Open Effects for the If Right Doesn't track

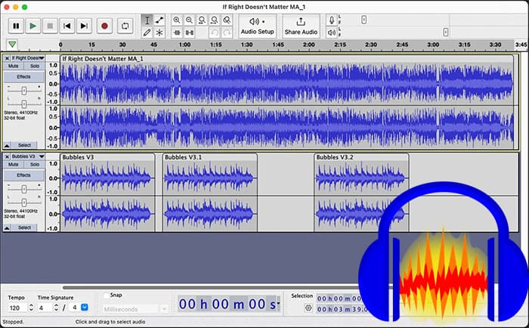pyautogui.click(x=23, y=76)
